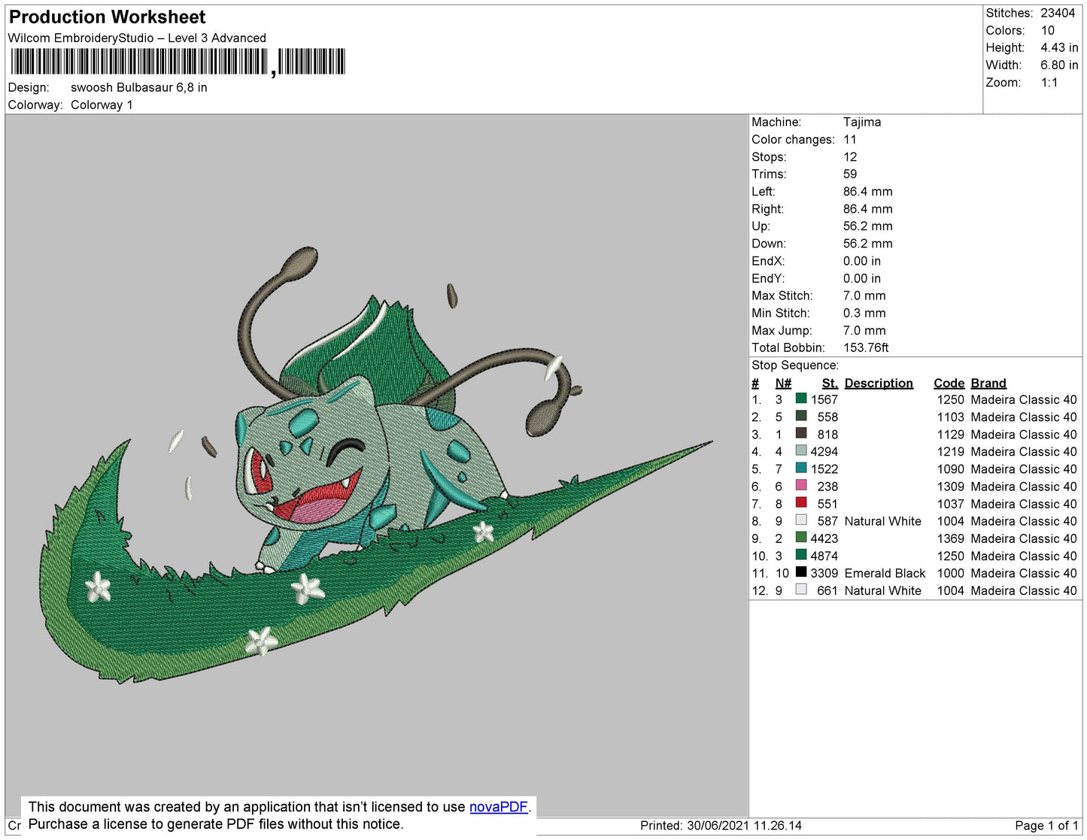Click the Page 1 of 1 indicator
Viewport: 1087px width, 840px height.
point(1046,826)
